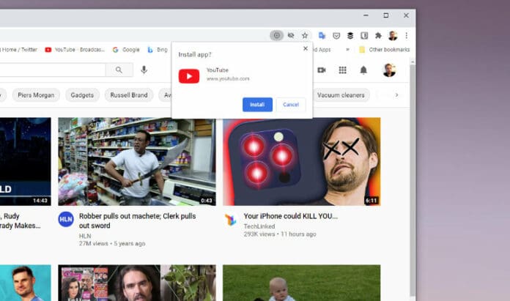Cancel the Install app dialog
Image resolution: width=510 pixels, height=301 pixels.
pos(291,105)
